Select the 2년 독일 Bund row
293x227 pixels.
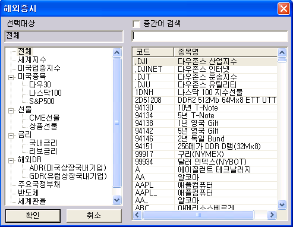point(205,139)
